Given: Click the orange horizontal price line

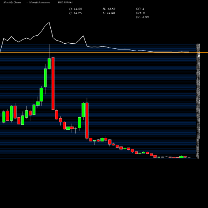Looking at the screenshot, I should click(104, 53).
